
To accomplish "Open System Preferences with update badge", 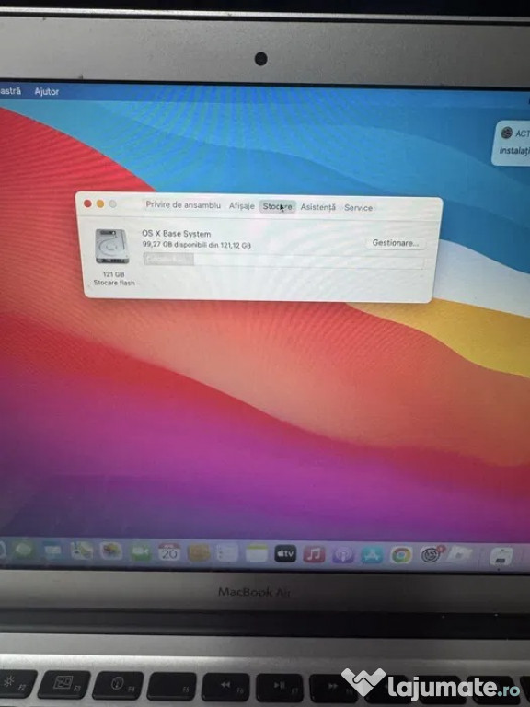I will [x=432, y=554].
